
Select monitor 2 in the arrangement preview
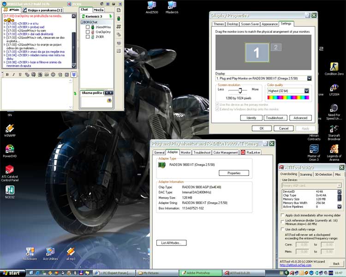point(275,47)
